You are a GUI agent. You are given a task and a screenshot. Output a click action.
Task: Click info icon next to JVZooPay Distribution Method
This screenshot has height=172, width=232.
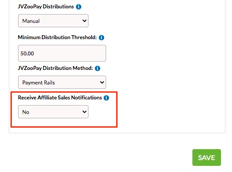tap(97, 68)
